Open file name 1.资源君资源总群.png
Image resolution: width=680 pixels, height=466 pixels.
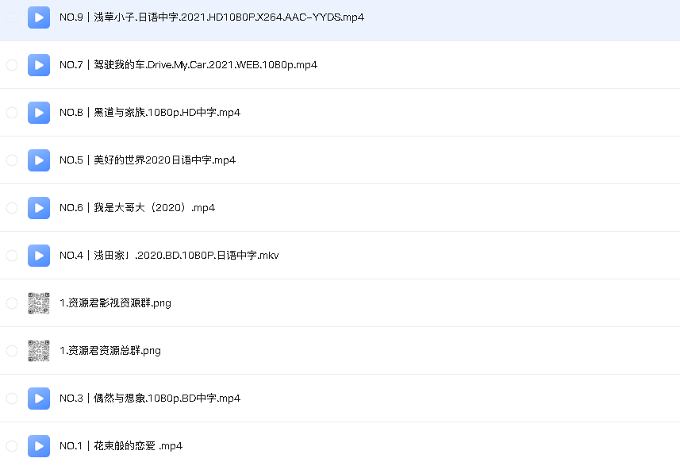(110, 351)
